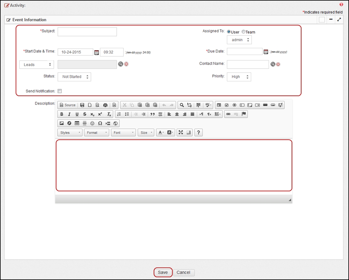The height and width of the screenshot is (280, 349).
Task: Click the editor Save document icon
Action: click(x=82, y=105)
